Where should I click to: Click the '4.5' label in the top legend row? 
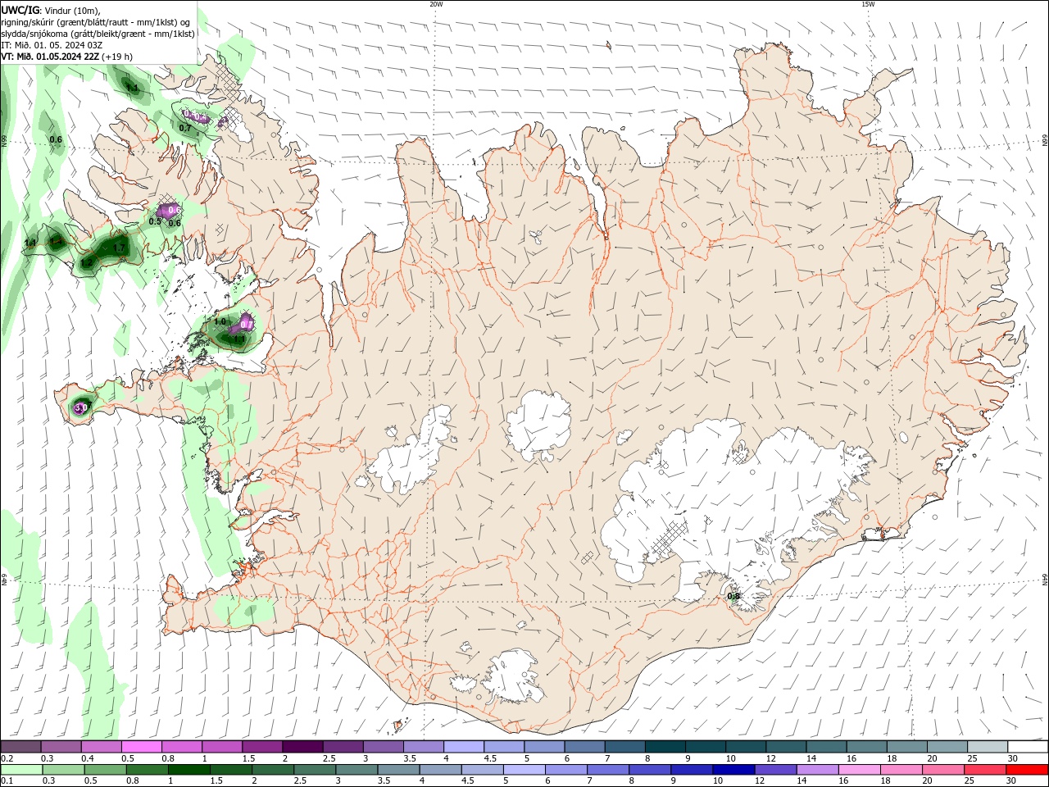[x=490, y=758]
